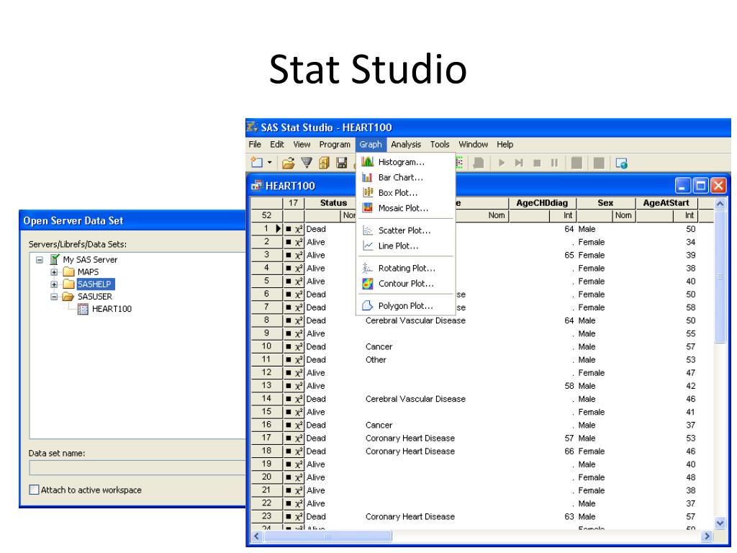This screenshot has width=737, height=553.
Task: Click the AgeAtStart column header
Action: 666,203
